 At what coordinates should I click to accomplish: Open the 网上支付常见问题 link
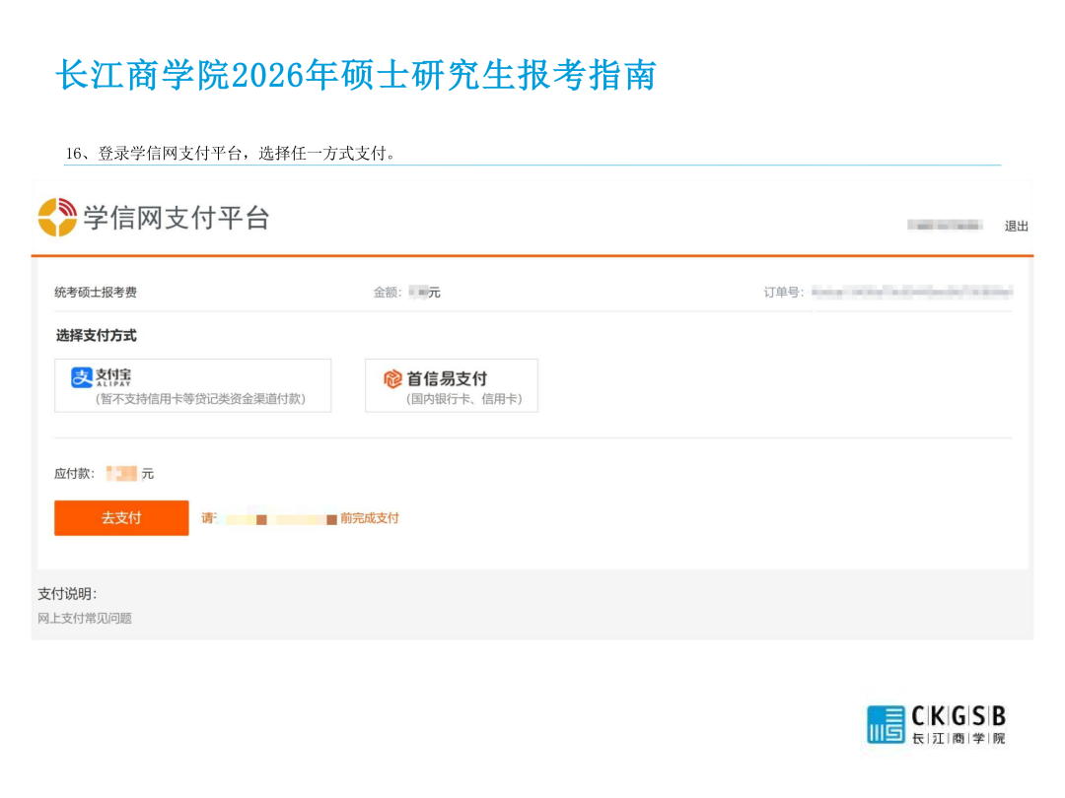[85, 619]
